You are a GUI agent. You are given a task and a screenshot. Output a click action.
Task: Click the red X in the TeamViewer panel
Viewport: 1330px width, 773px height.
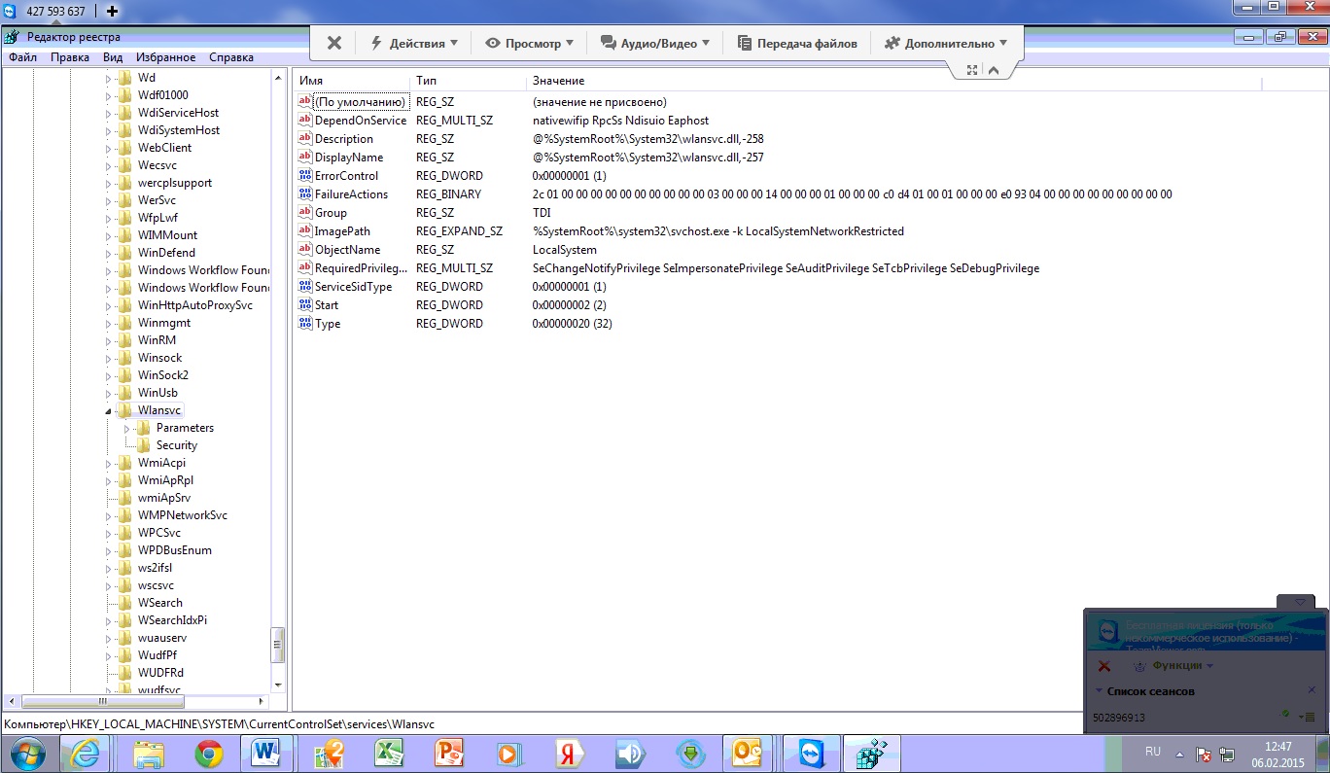pyautogui.click(x=1104, y=666)
